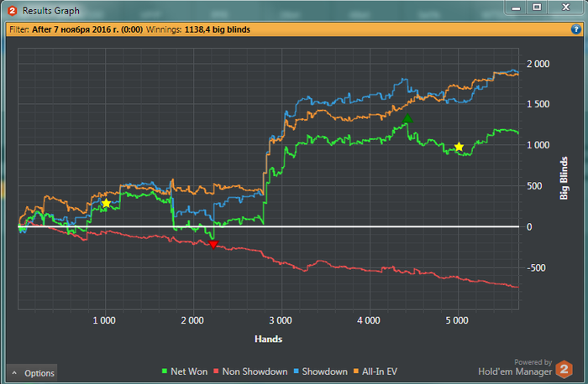Click the 1 000 label on hands axis
The height and width of the screenshot is (384, 588).
point(104,320)
